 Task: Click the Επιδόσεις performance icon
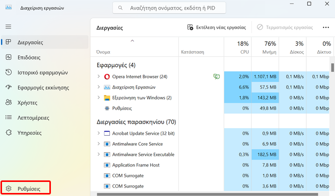point(9,57)
